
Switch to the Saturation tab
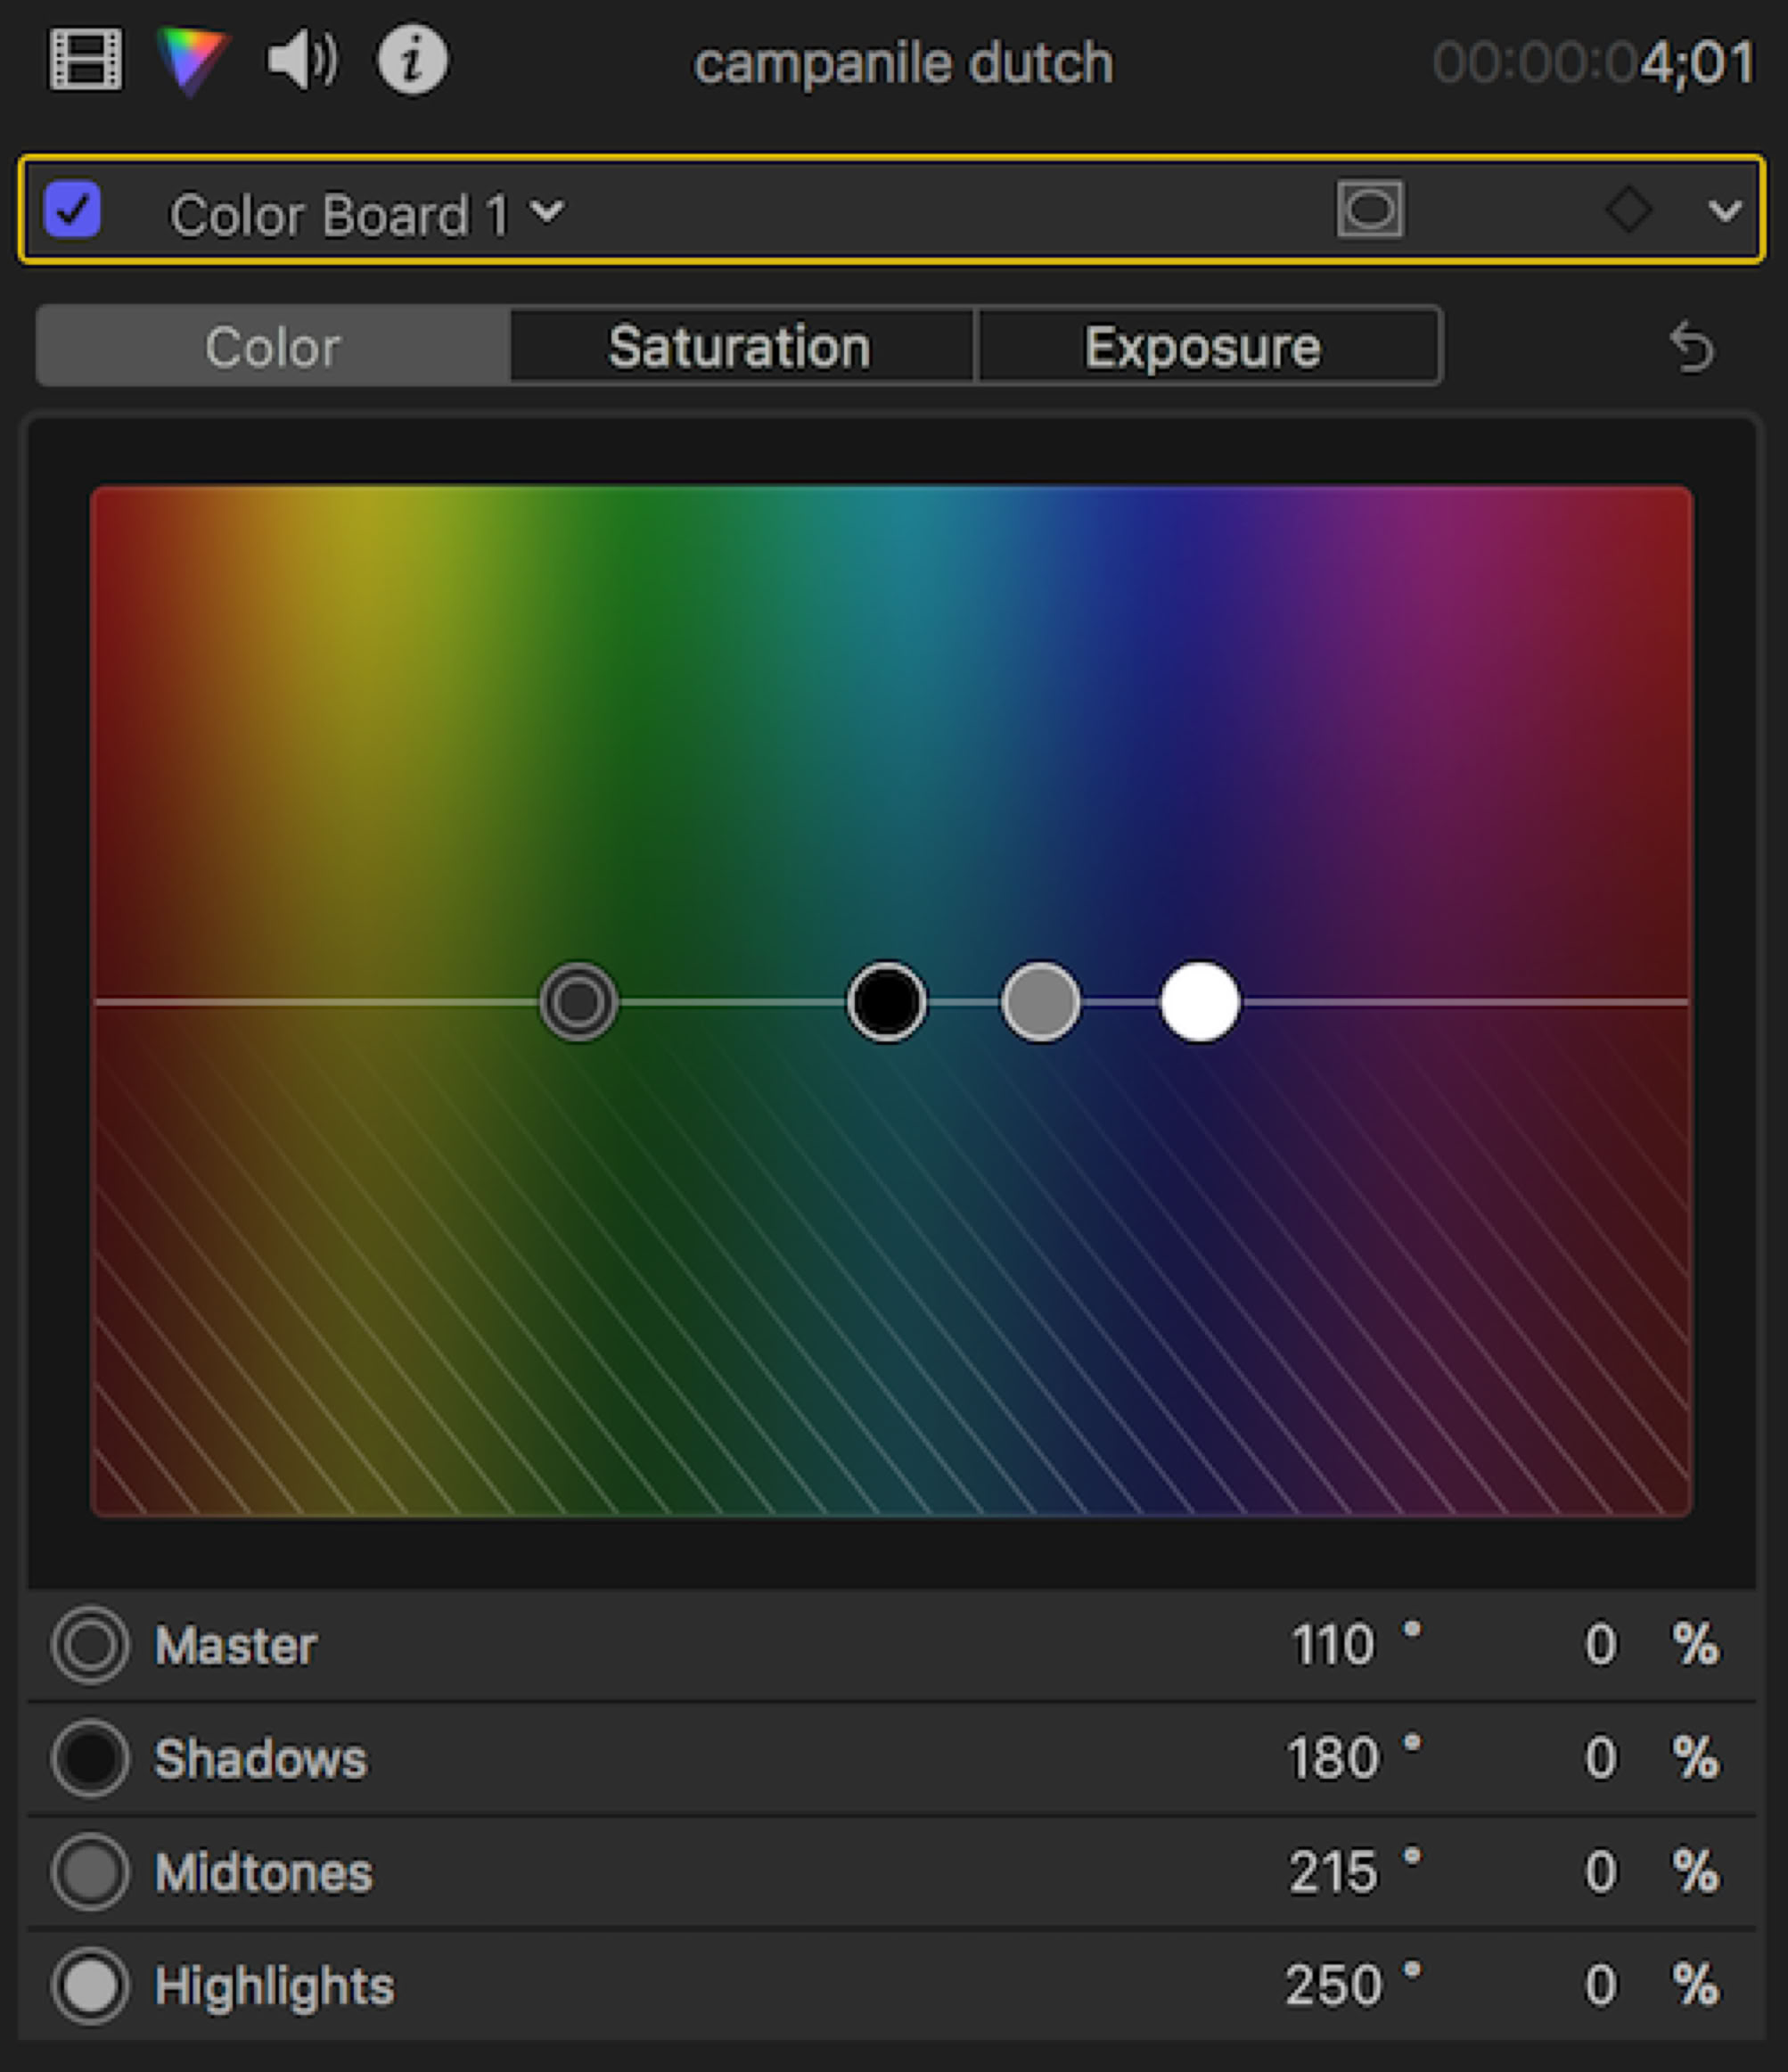740,347
